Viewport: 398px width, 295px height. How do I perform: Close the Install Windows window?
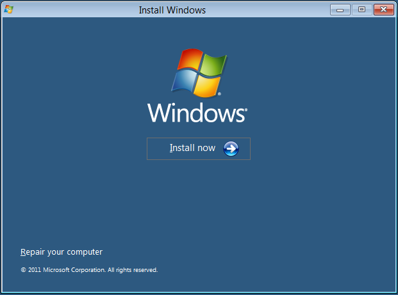pos(383,10)
